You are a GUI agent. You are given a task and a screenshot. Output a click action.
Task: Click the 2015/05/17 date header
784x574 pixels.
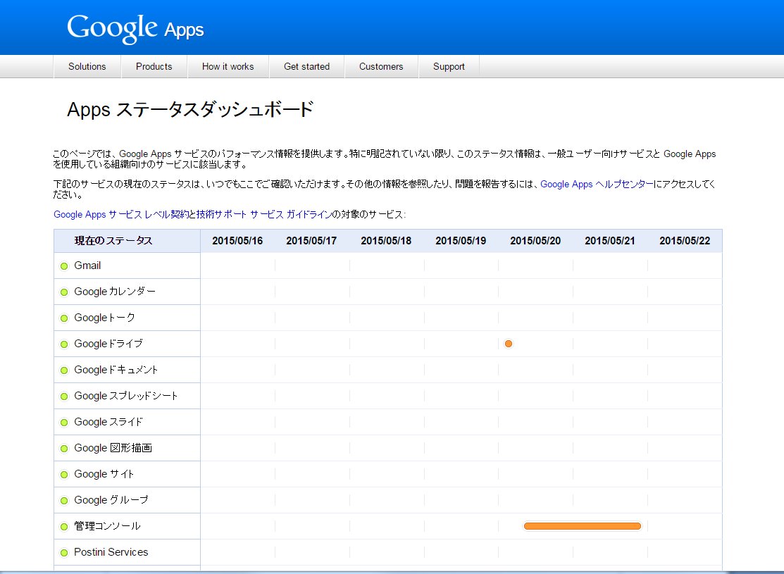[311, 241]
